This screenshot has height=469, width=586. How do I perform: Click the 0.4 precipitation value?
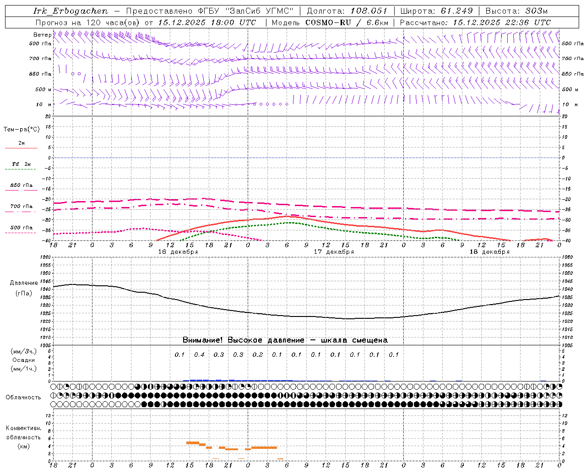(x=199, y=354)
